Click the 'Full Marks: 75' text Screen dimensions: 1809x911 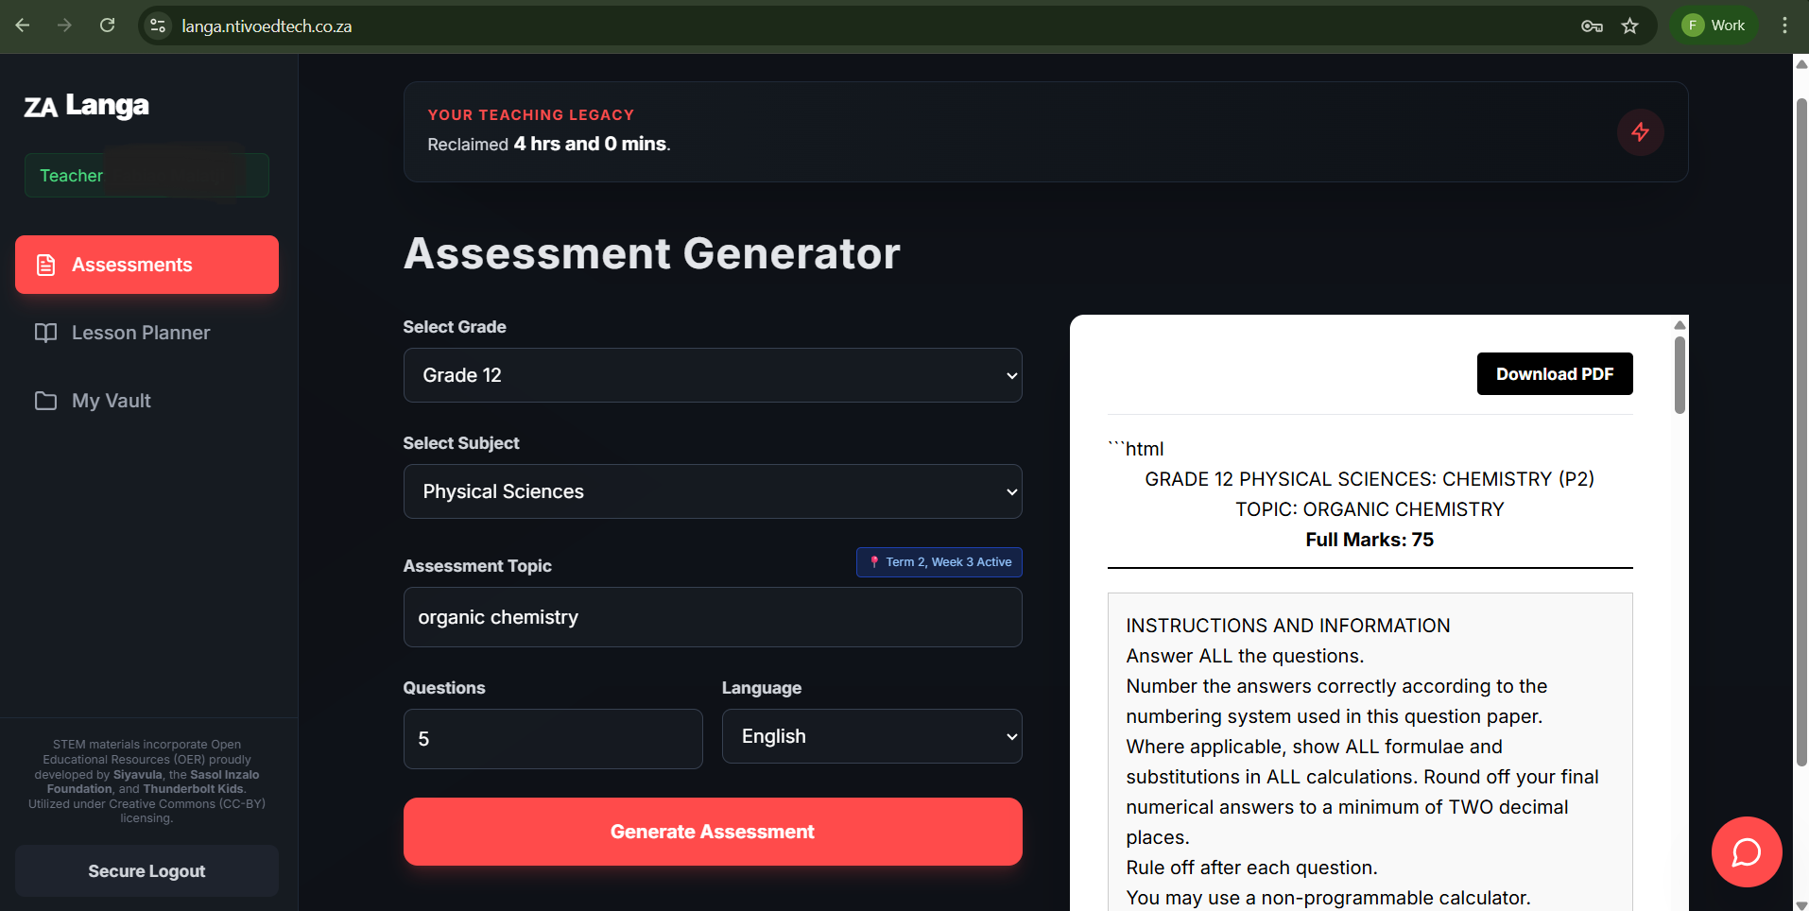(x=1370, y=540)
